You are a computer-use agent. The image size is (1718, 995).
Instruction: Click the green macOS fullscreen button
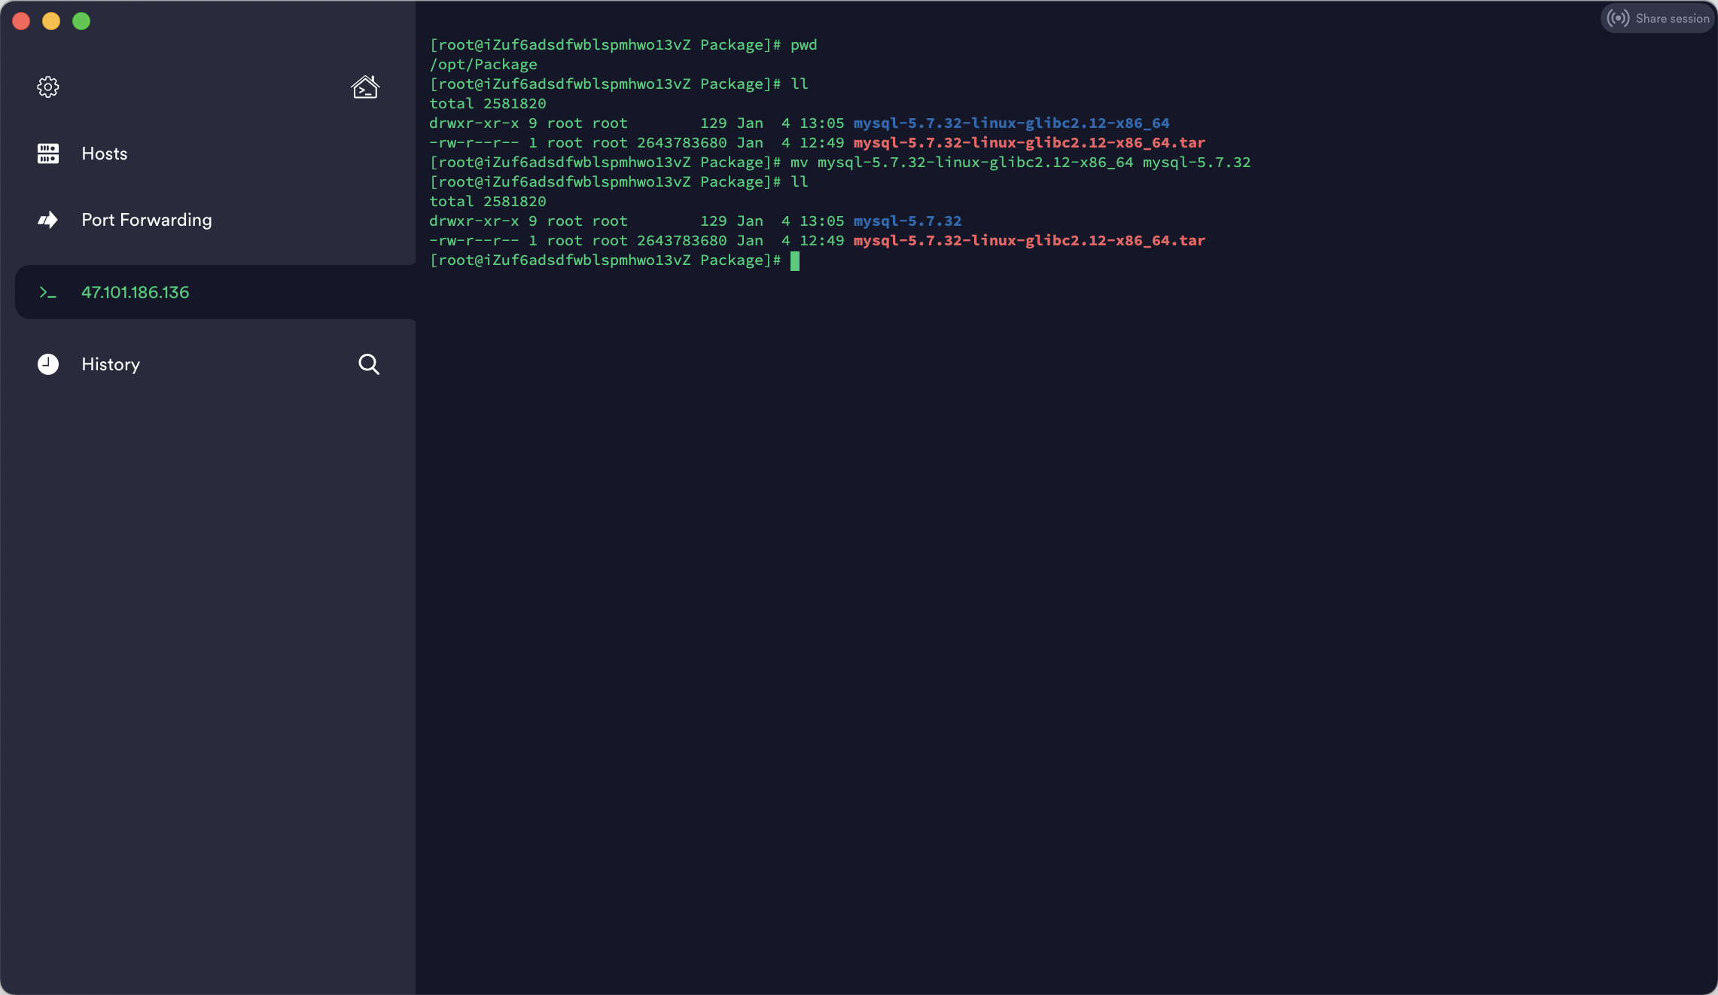(x=81, y=21)
